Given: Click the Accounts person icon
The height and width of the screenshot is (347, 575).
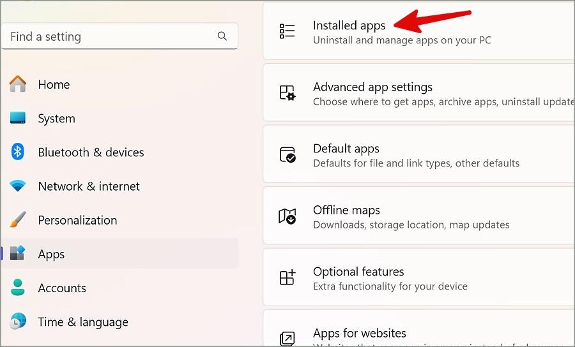Looking at the screenshot, I should coord(18,287).
